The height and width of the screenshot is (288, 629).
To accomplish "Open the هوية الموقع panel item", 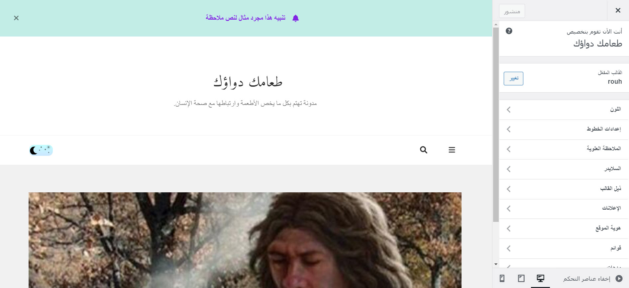I will (x=564, y=229).
